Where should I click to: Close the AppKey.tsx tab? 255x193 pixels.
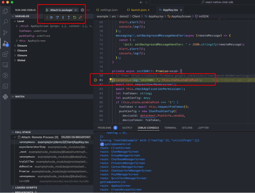pyautogui.click(x=181, y=10)
